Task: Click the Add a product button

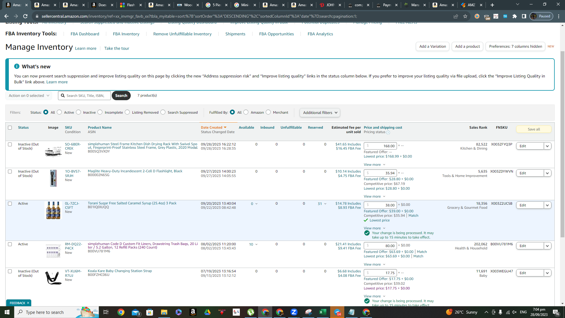Action: click(468, 47)
